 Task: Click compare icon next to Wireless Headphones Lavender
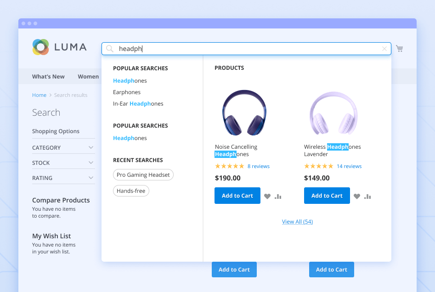[x=367, y=196]
